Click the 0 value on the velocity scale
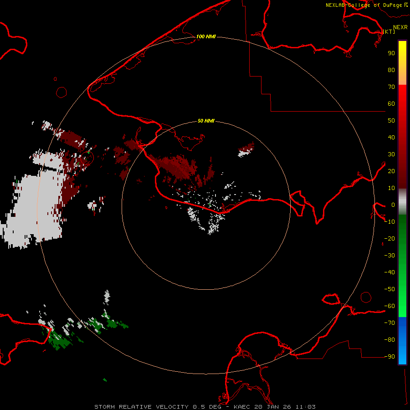The height and width of the screenshot is (410, 410). point(393,205)
